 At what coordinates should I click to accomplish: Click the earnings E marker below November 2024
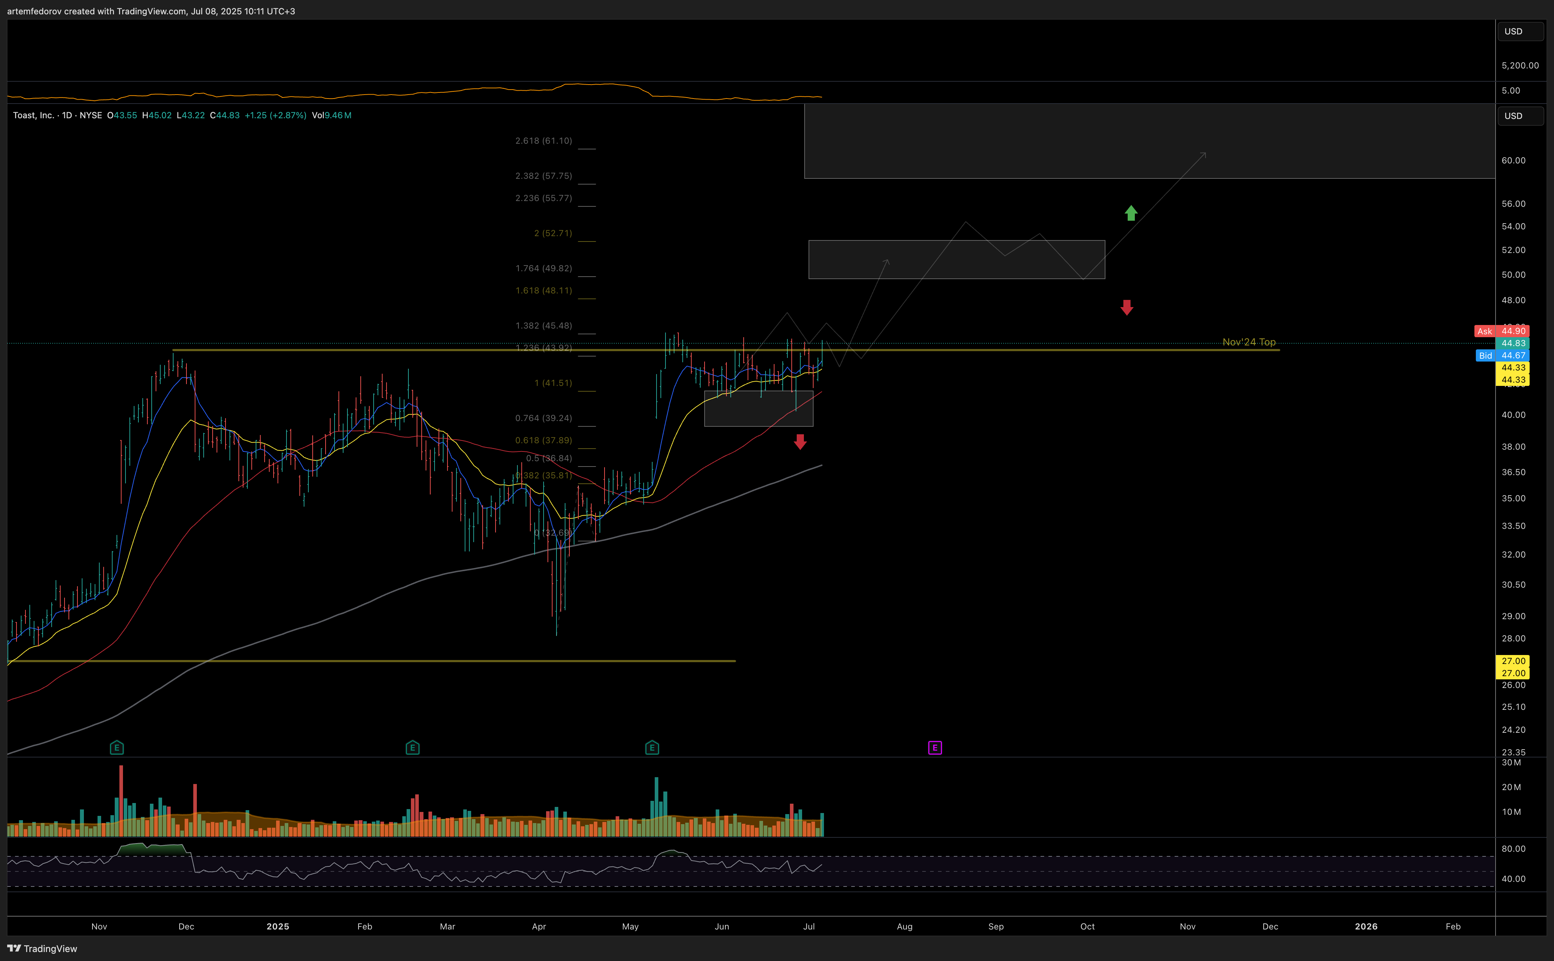click(117, 747)
